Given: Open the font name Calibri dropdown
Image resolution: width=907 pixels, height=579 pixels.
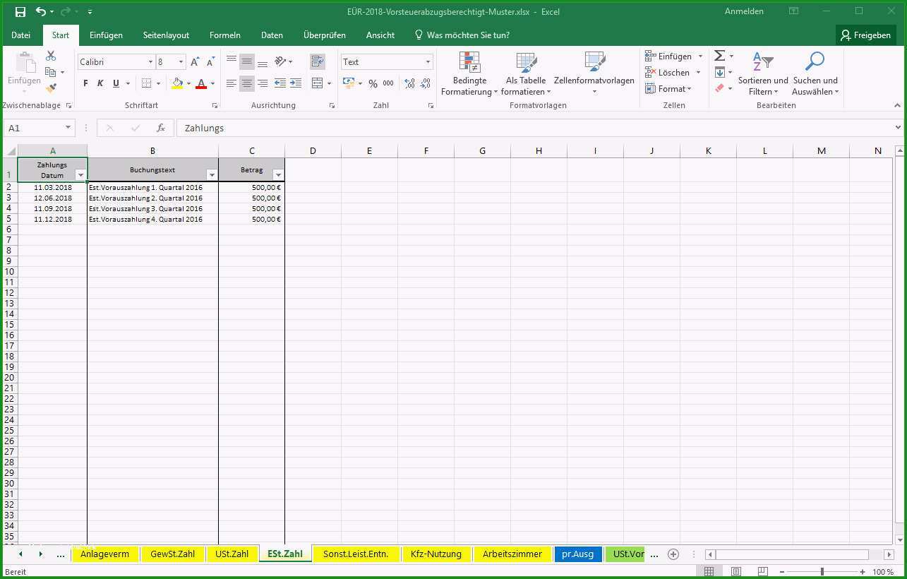Looking at the screenshot, I should click(x=150, y=62).
